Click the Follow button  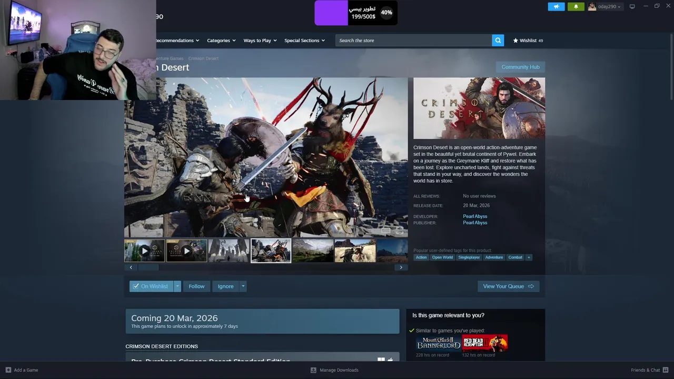pyautogui.click(x=196, y=286)
